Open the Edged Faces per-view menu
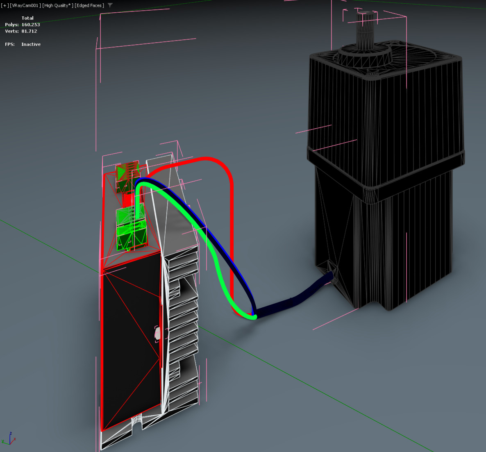486x452 pixels. (x=89, y=5)
